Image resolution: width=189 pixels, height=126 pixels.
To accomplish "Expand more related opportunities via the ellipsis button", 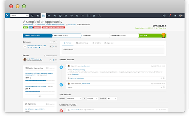I will pos(40,96).
